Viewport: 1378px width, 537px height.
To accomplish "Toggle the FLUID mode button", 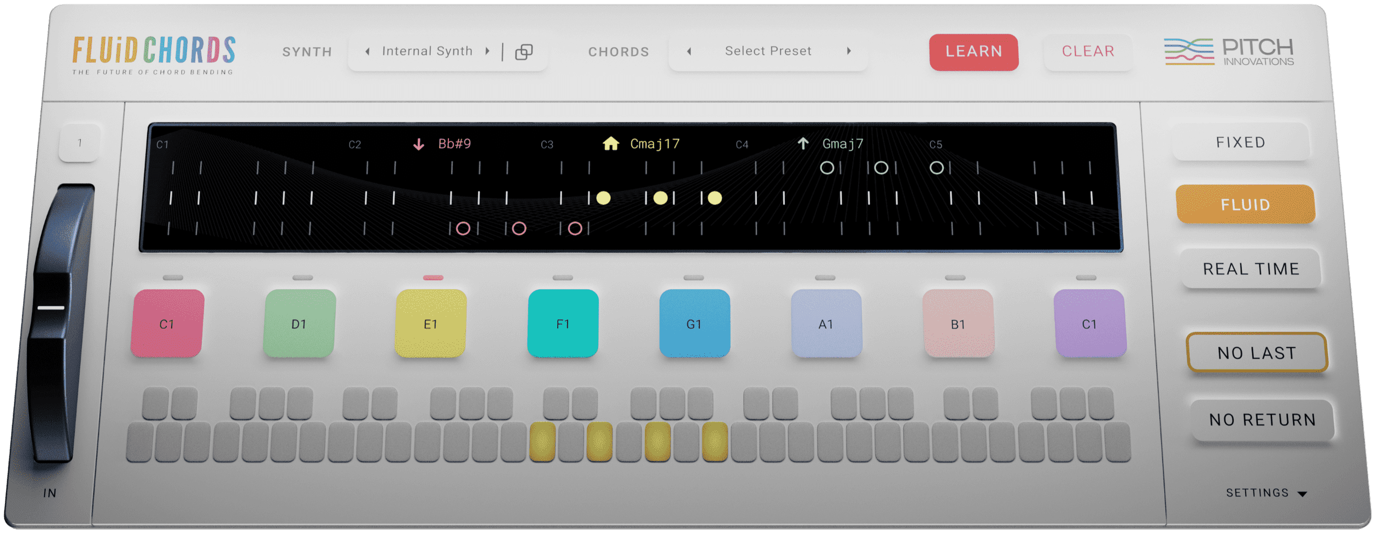I will click(x=1245, y=205).
